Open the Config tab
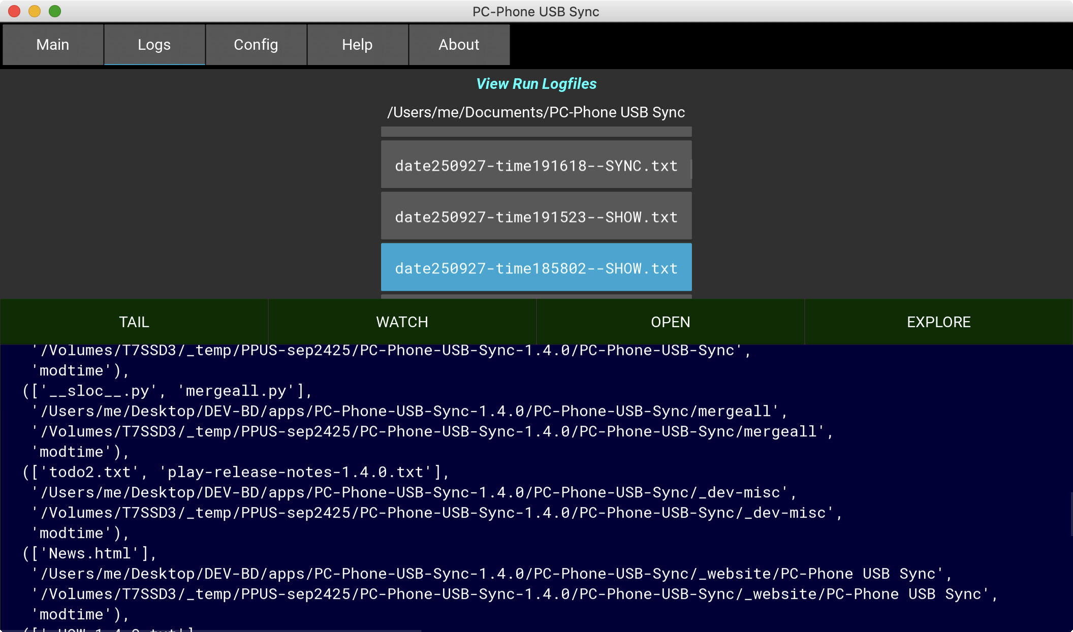 pyautogui.click(x=256, y=45)
